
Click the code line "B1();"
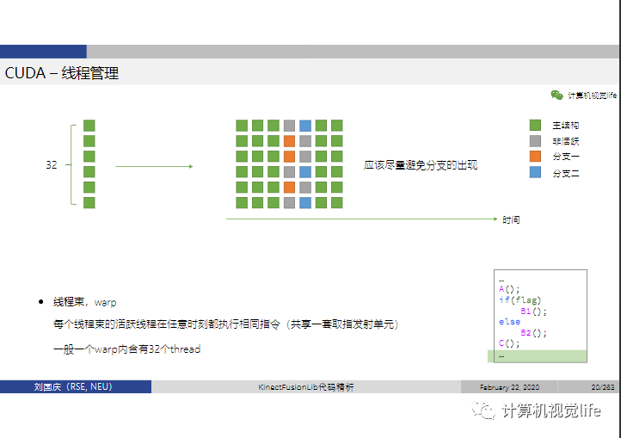[533, 312]
